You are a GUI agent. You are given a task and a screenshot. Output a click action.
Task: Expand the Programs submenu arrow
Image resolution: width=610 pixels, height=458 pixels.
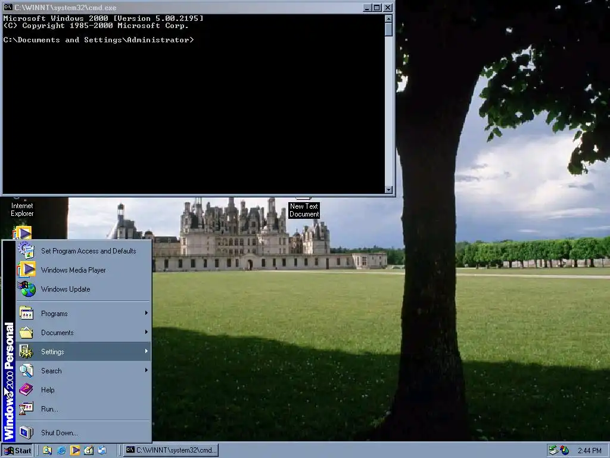(x=147, y=313)
